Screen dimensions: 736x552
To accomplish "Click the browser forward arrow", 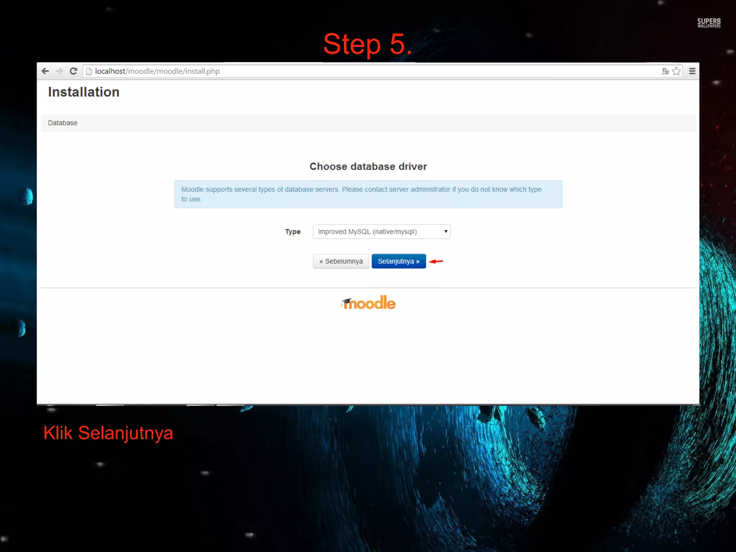I will (59, 71).
